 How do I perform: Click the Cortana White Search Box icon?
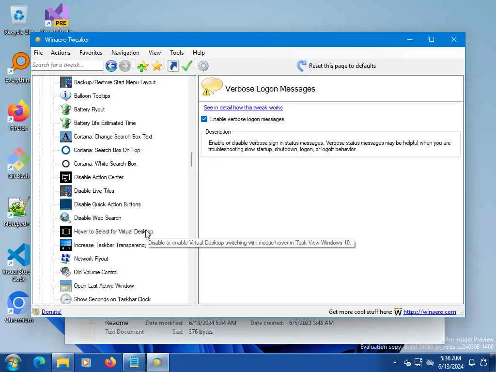[x=66, y=164]
